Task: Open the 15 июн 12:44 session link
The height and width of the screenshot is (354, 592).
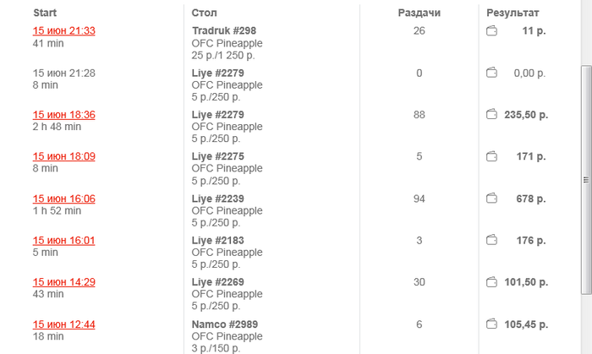Action: tap(63, 324)
